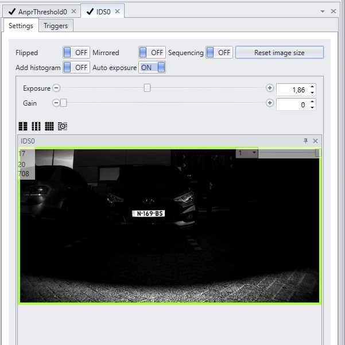
Task: Close the IDS0 image panel
Action: tap(315, 141)
